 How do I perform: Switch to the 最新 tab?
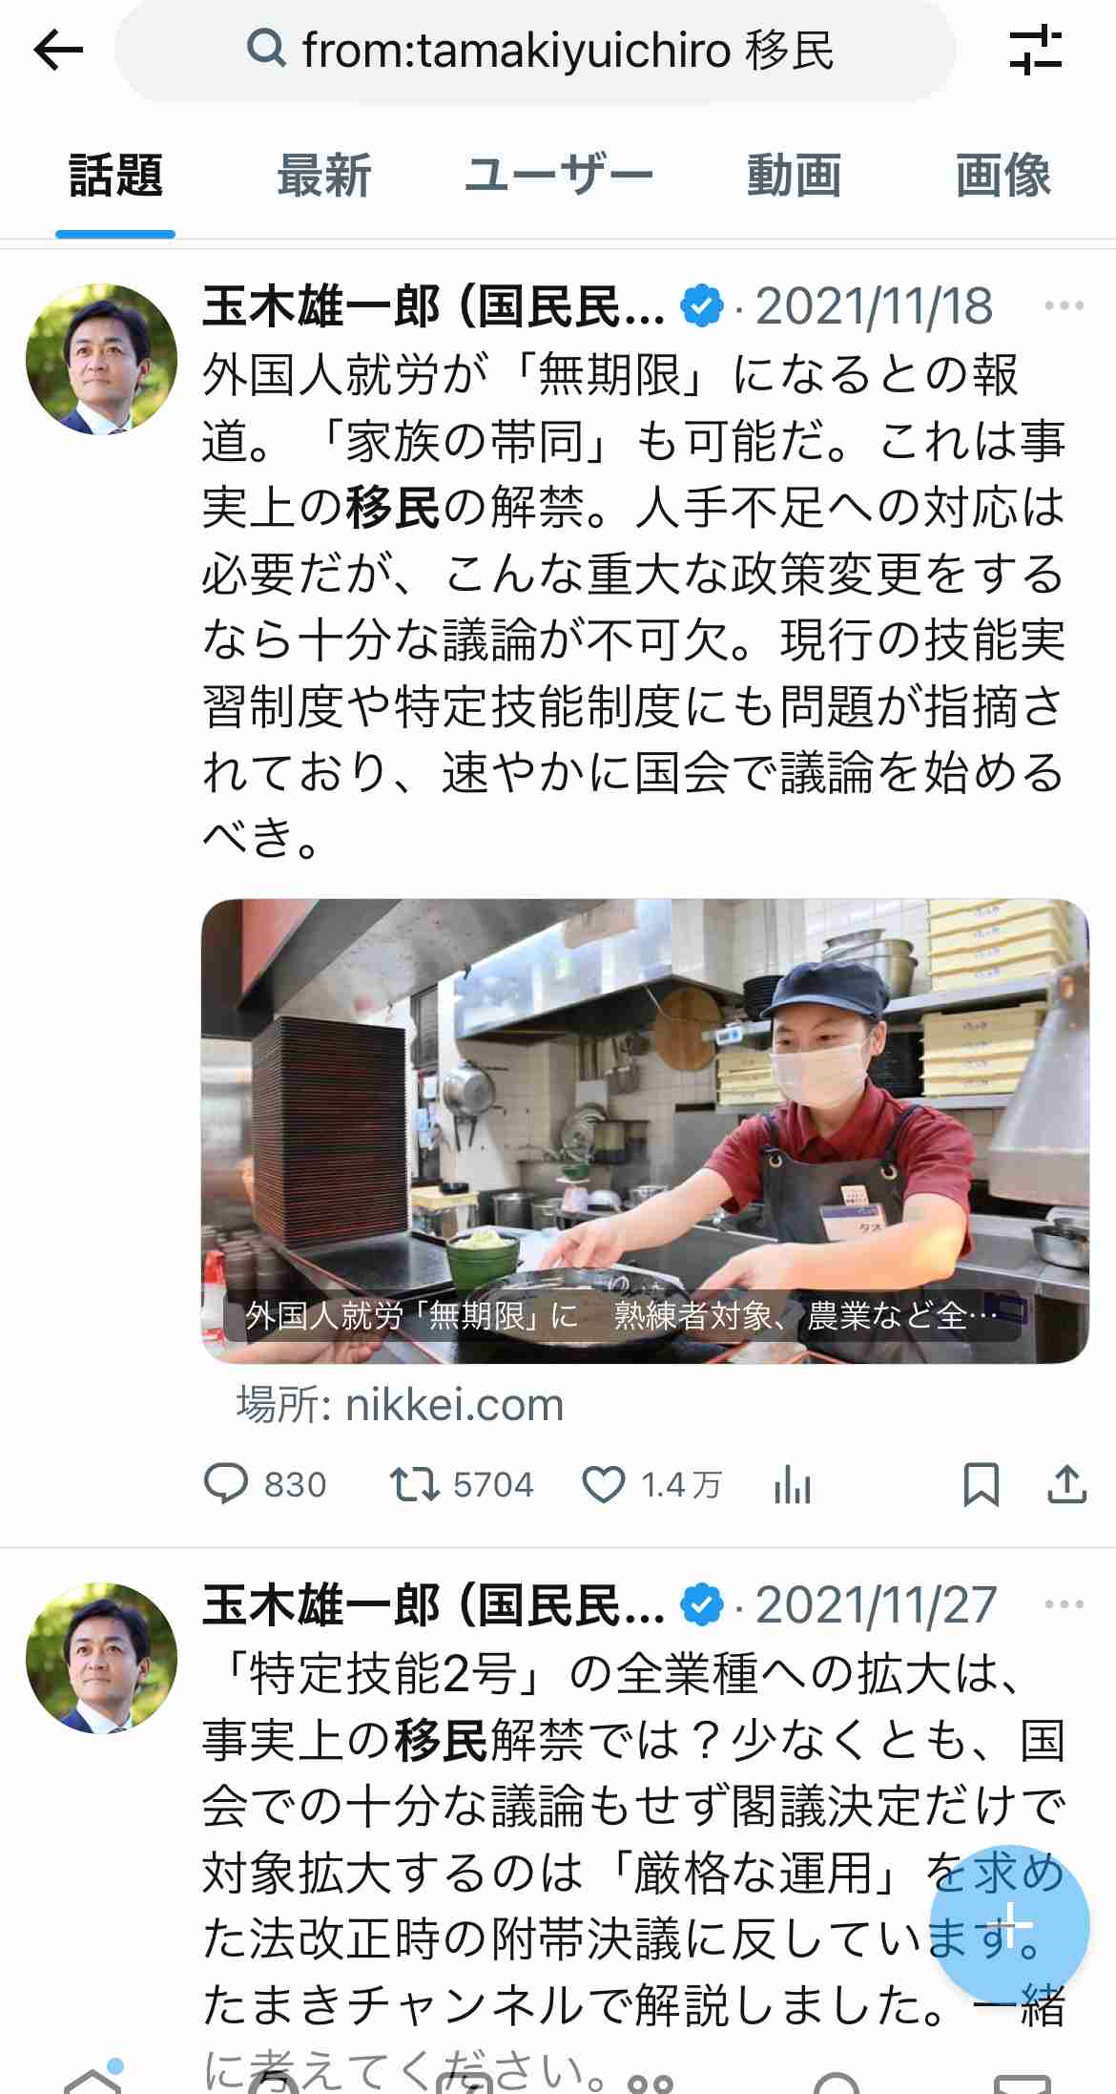pos(324,176)
